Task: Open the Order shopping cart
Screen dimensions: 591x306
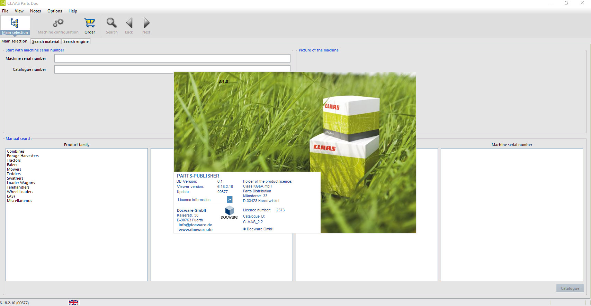Action: pyautogui.click(x=90, y=23)
